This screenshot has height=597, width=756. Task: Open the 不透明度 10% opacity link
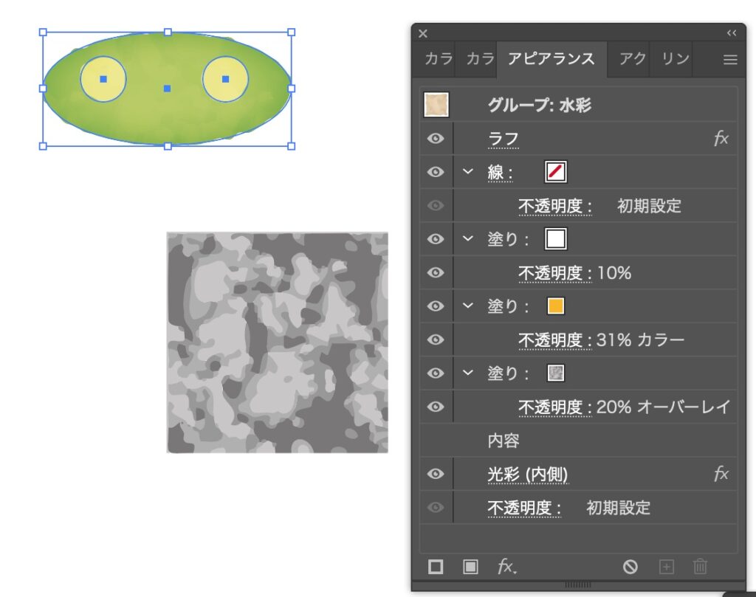click(x=554, y=274)
